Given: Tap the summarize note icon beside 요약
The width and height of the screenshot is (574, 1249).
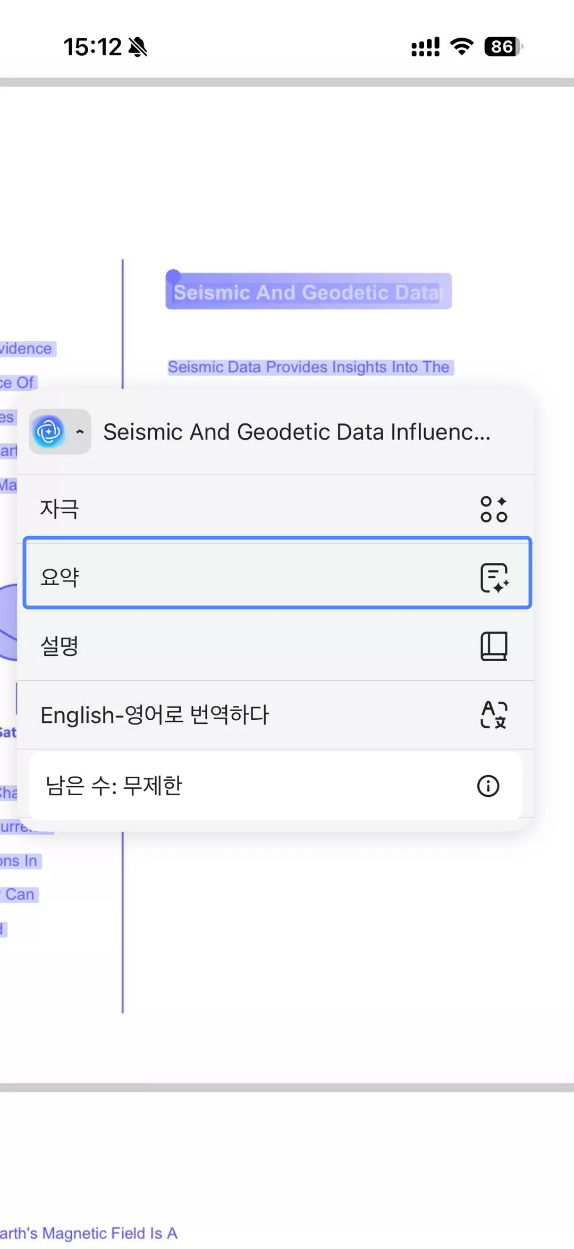Looking at the screenshot, I should tap(494, 578).
